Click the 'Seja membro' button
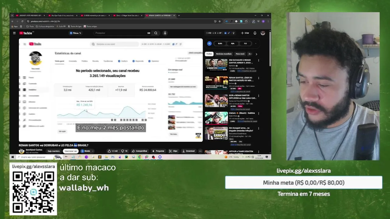The width and height of the screenshot is (390, 219). click(x=54, y=151)
